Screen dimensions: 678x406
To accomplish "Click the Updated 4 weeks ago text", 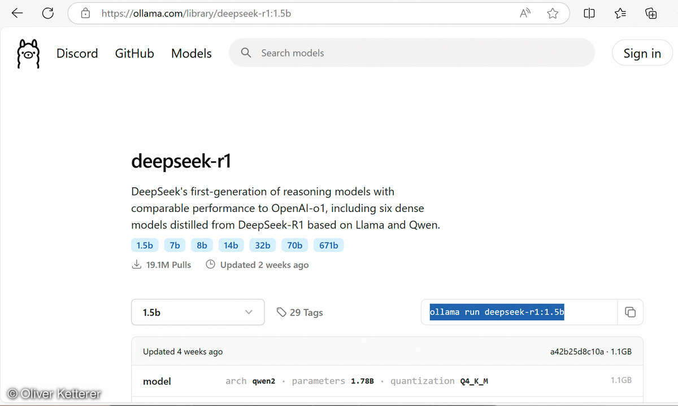I will click(x=183, y=351).
